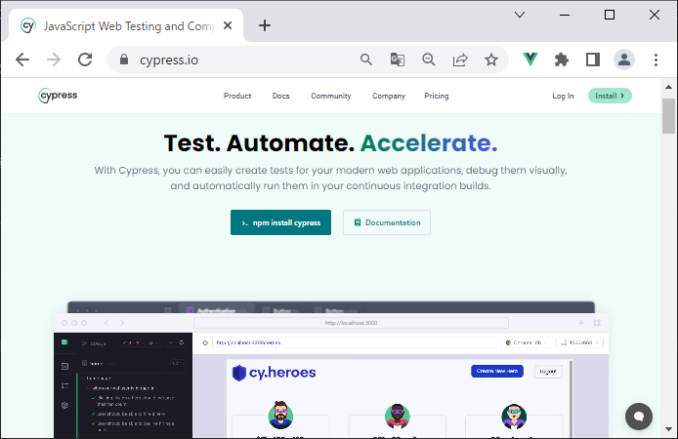Open Google Translate page icon
678x439 pixels.
tap(398, 60)
